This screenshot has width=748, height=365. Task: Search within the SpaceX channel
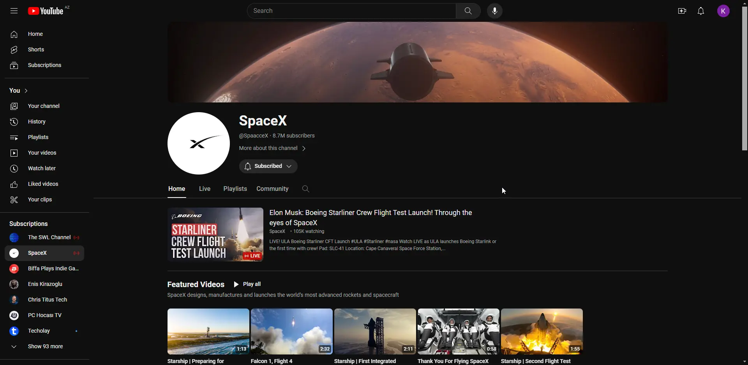[306, 189]
